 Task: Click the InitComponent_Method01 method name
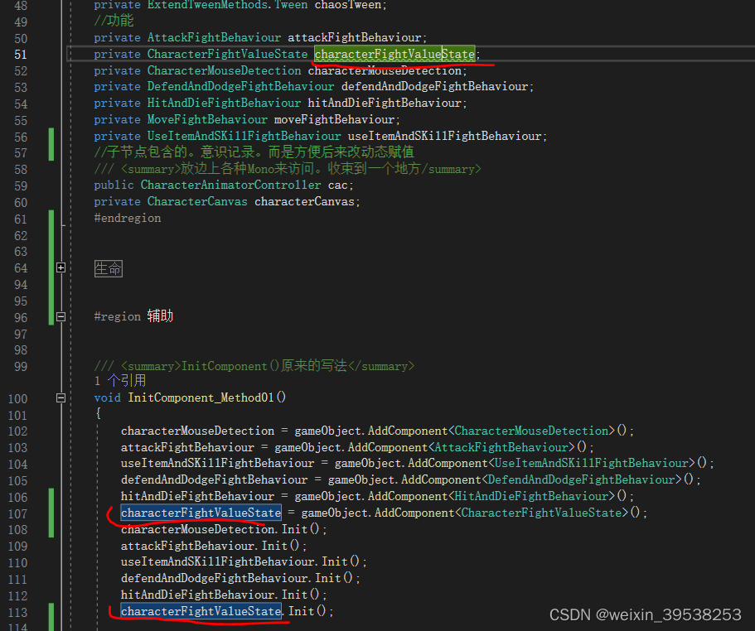click(201, 397)
